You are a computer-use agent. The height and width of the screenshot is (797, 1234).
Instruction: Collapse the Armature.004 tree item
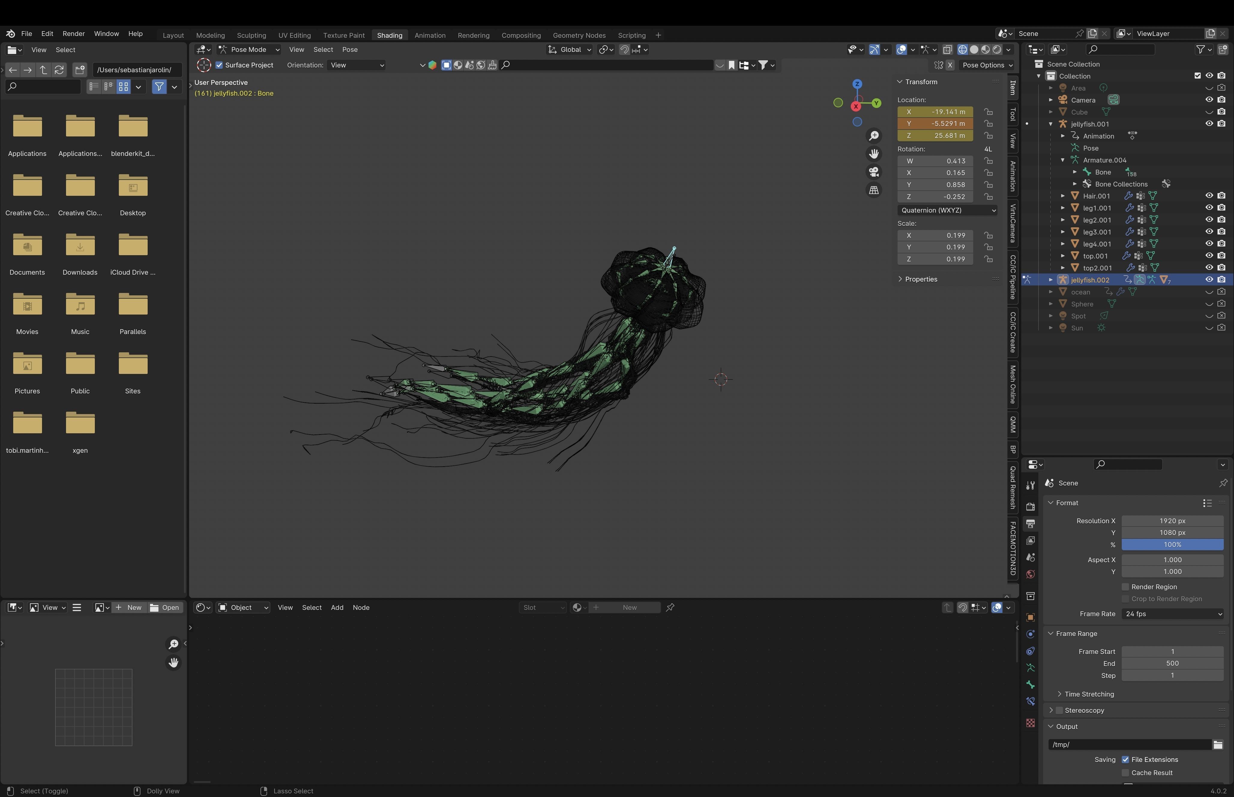(x=1063, y=160)
